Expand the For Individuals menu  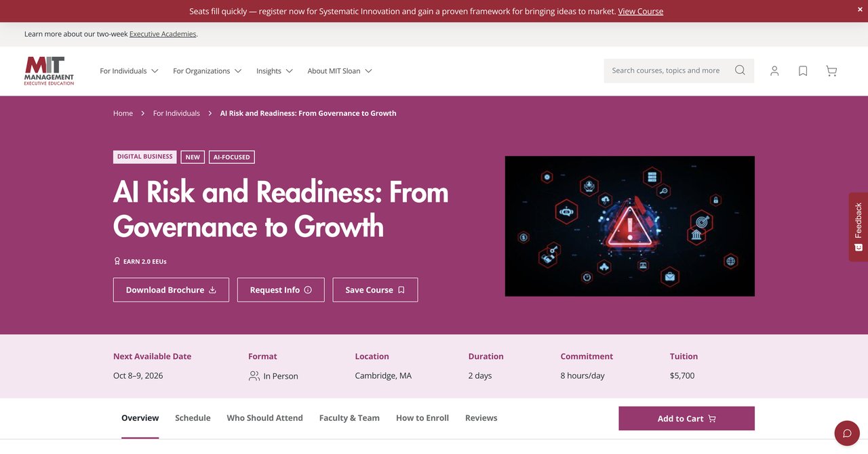click(x=129, y=71)
